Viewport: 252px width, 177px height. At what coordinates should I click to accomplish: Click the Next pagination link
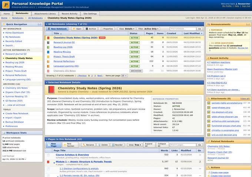[100, 76]
